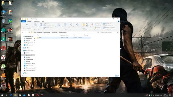Open Documents under Quick access
Image resolution: width=173 pixels, height=97 pixels.
click(x=29, y=39)
